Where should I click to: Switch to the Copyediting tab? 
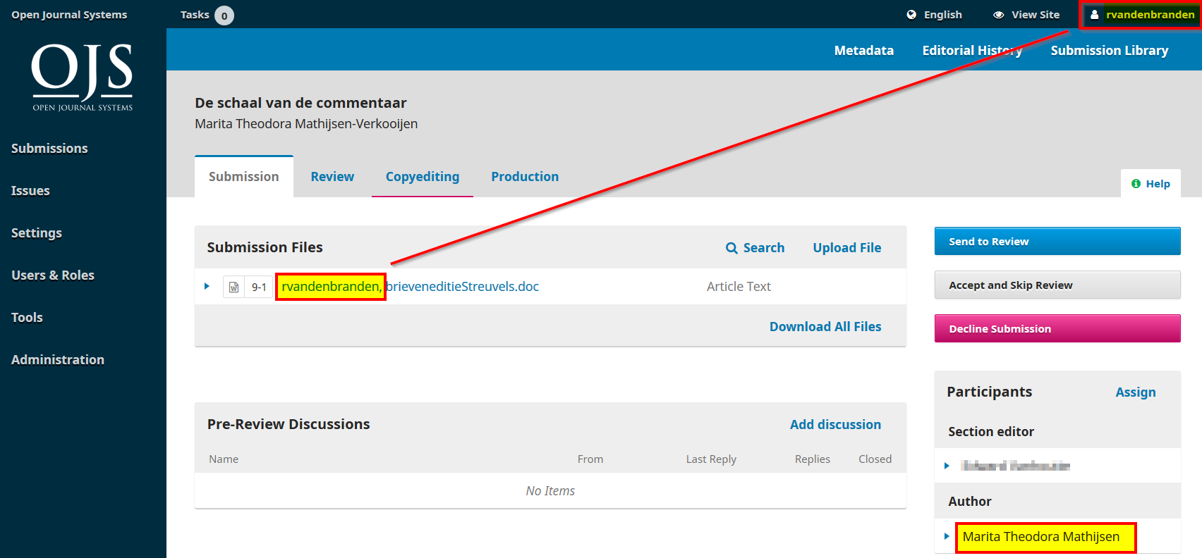[423, 177]
